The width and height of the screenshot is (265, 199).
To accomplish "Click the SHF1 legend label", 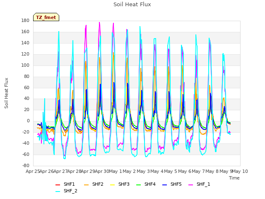I will click(x=69, y=184).
